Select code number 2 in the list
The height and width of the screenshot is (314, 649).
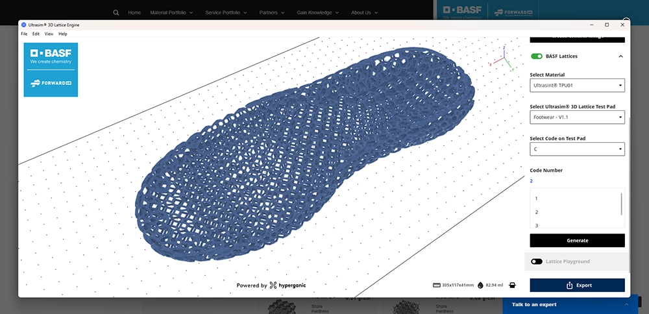pyautogui.click(x=537, y=212)
